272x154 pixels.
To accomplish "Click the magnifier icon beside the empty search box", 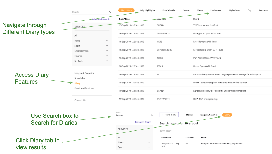I will pyautogui.click(x=110, y=12).
